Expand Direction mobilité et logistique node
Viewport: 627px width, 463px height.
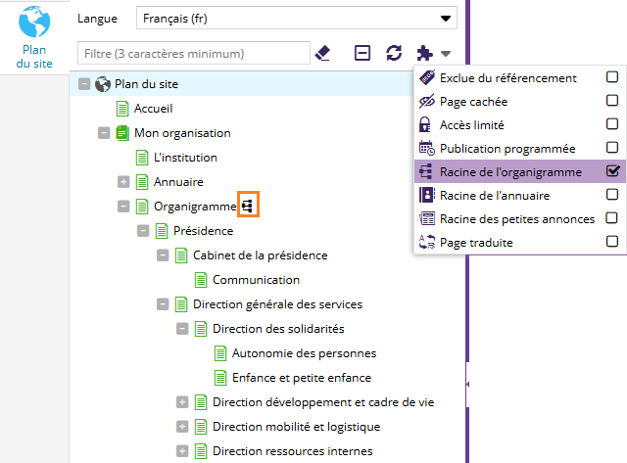tap(182, 427)
